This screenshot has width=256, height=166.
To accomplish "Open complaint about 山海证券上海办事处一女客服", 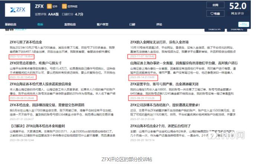I will coord(184,63).
